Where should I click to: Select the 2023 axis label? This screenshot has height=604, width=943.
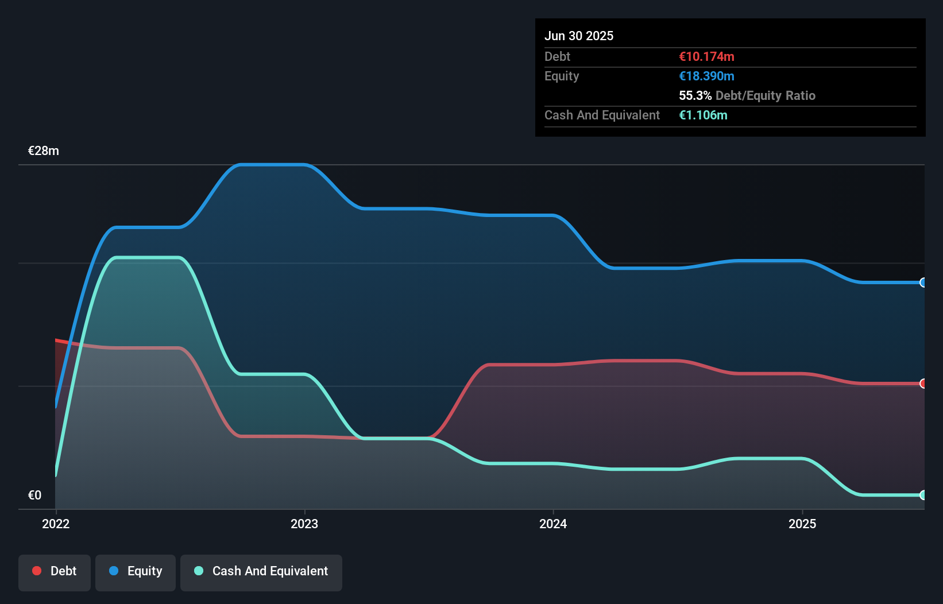(x=305, y=524)
